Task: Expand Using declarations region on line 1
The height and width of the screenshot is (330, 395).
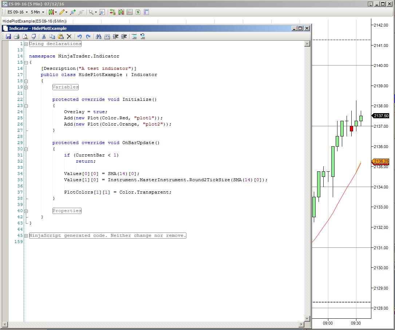Action: point(26,44)
